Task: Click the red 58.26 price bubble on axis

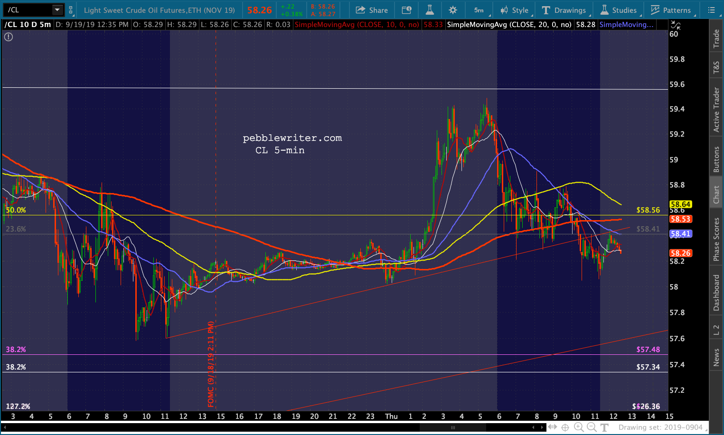Action: tap(680, 253)
